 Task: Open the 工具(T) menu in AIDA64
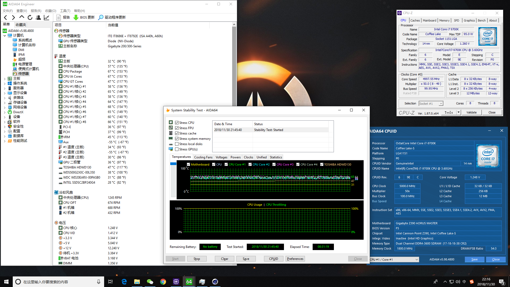[x=65, y=11]
